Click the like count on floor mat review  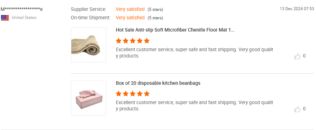click(x=304, y=56)
